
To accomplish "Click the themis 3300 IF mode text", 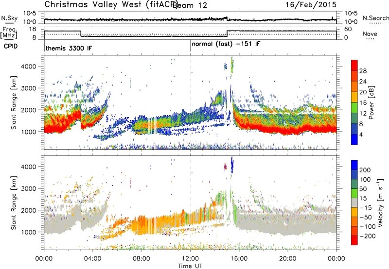I will 69,48.
